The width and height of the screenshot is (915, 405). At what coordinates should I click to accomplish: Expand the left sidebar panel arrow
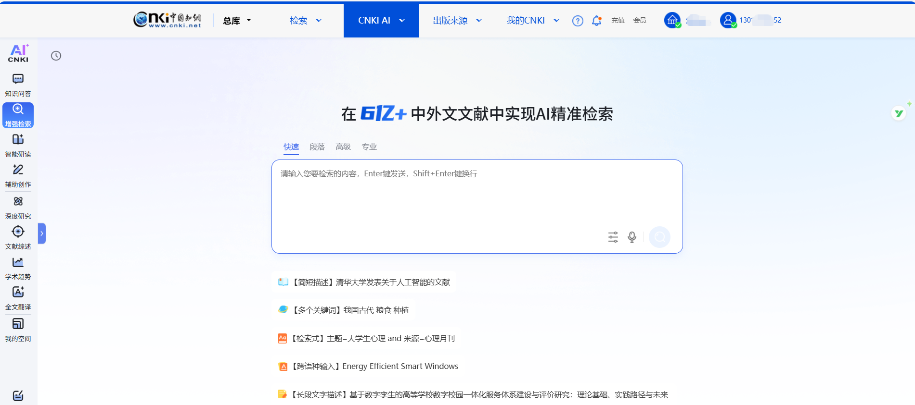pyautogui.click(x=42, y=233)
